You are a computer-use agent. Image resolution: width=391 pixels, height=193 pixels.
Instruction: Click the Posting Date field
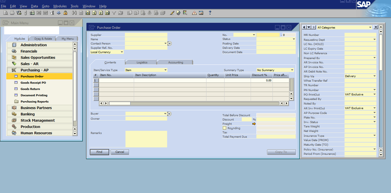click(x=276, y=43)
